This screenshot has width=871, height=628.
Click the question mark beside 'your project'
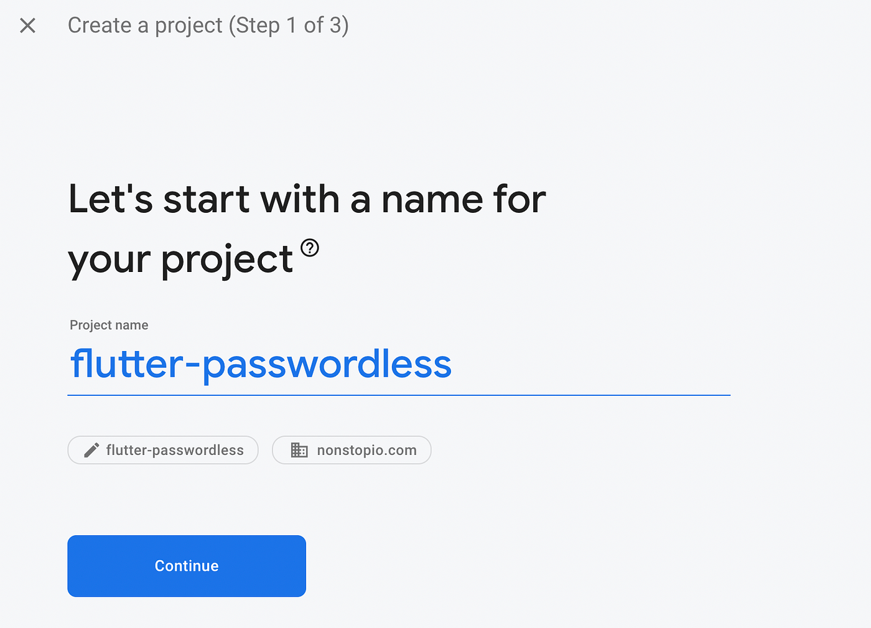coord(309,248)
